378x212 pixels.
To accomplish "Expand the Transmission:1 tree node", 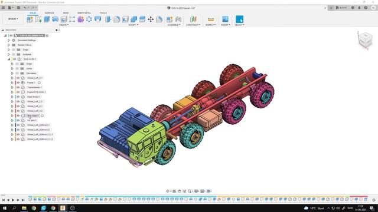I will point(12,87).
